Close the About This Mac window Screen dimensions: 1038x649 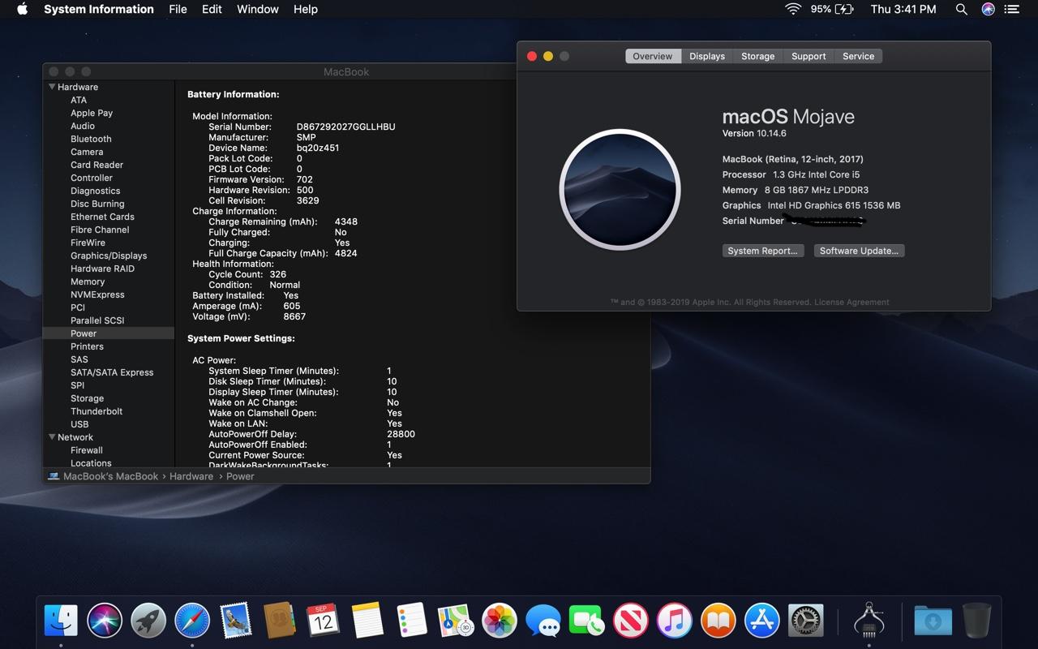532,56
